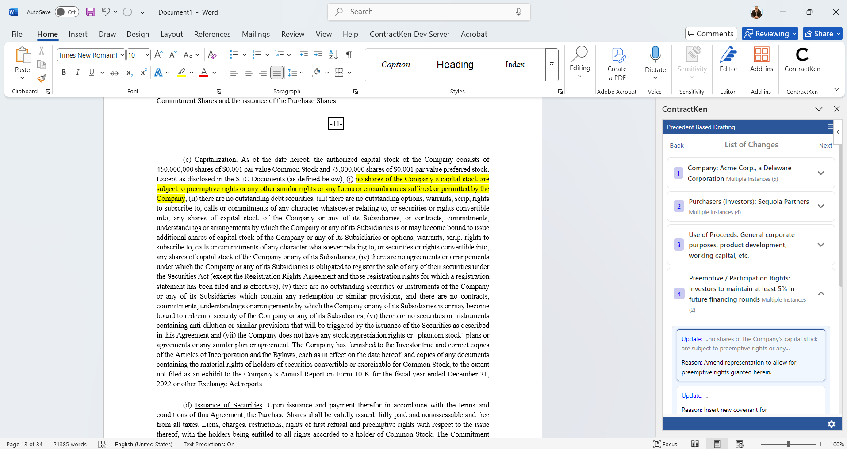Open the Editor proofing tool

[x=728, y=60]
